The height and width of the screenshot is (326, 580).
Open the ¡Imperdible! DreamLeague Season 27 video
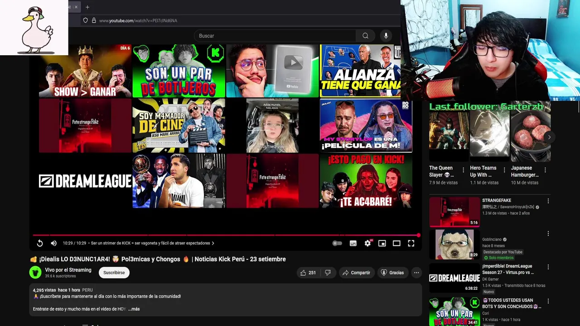coord(507,269)
